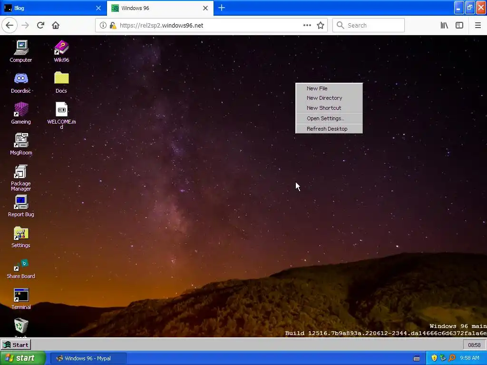This screenshot has width=487, height=365.
Task: Open the green XP start menu
Action: tap(23, 358)
